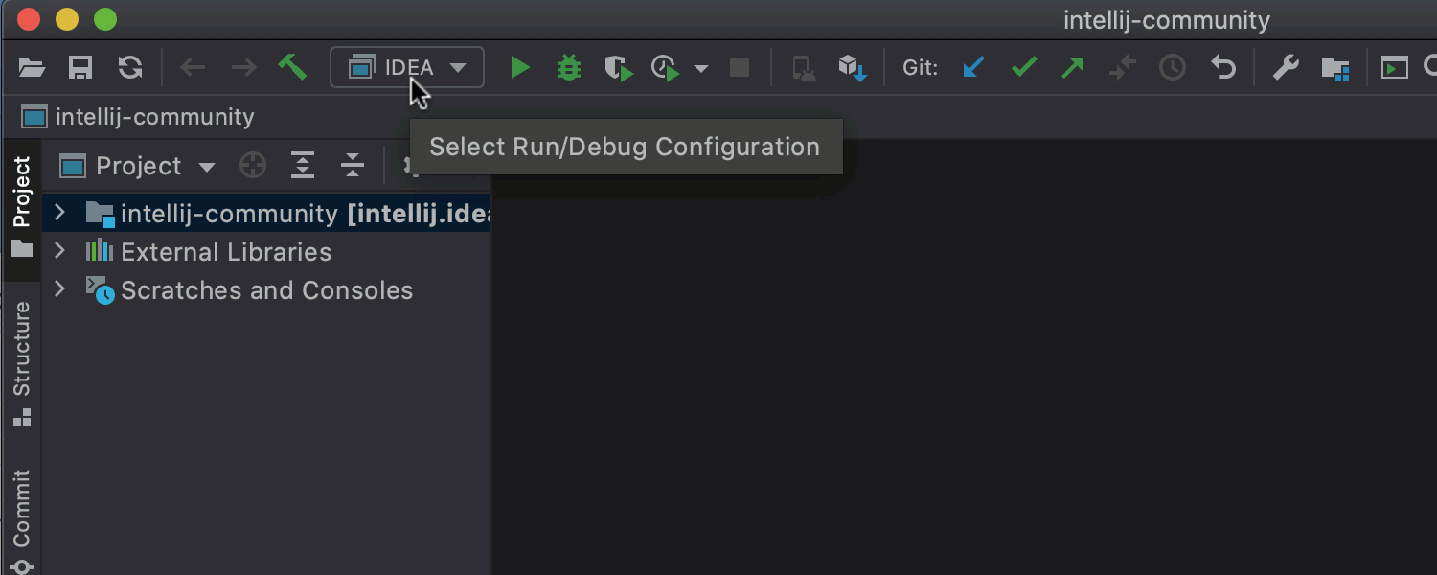The height and width of the screenshot is (575, 1437).
Task: Expand the External Libraries node
Action: (59, 251)
